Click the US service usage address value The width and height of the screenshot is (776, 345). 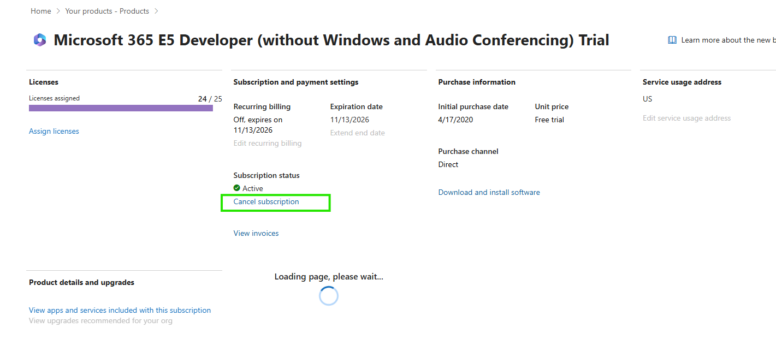(648, 99)
